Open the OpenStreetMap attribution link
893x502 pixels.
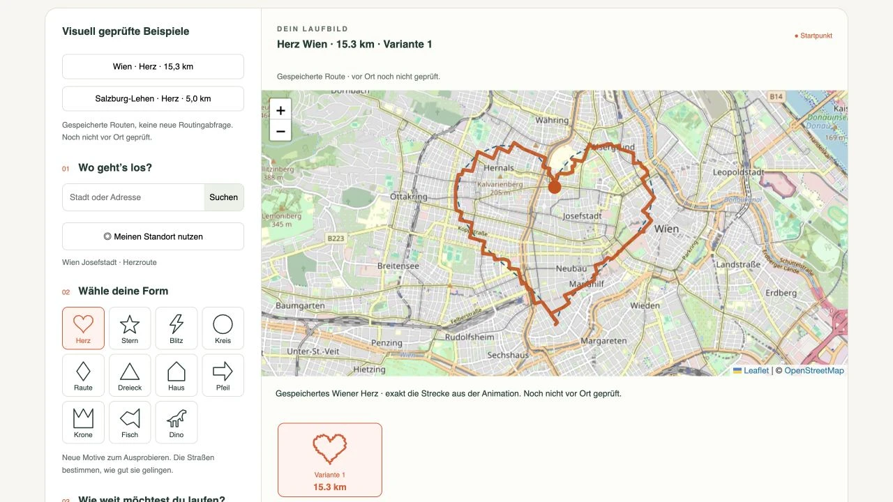tap(814, 370)
